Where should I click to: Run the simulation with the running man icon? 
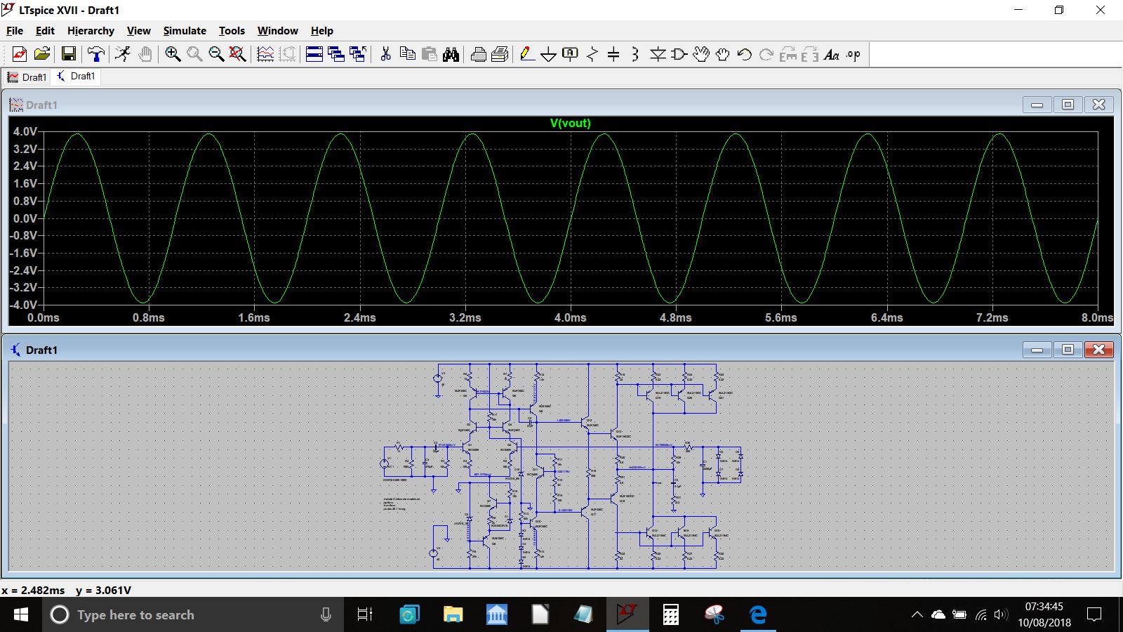[123, 54]
